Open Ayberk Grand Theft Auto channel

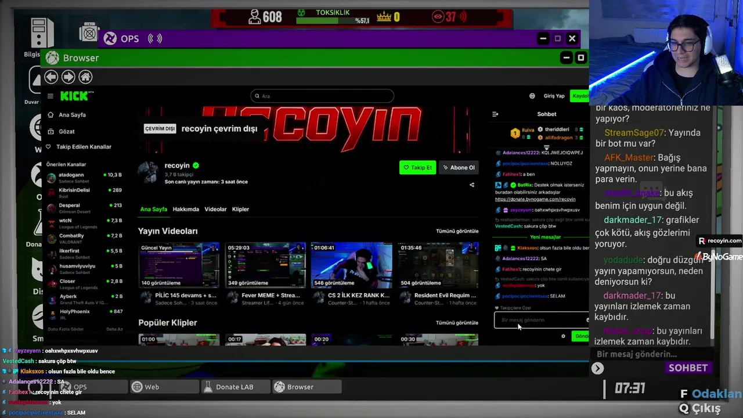[84, 298]
